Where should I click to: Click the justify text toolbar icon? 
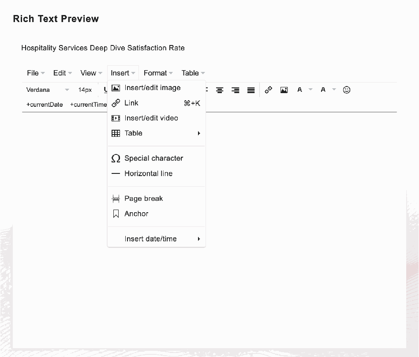tap(251, 90)
